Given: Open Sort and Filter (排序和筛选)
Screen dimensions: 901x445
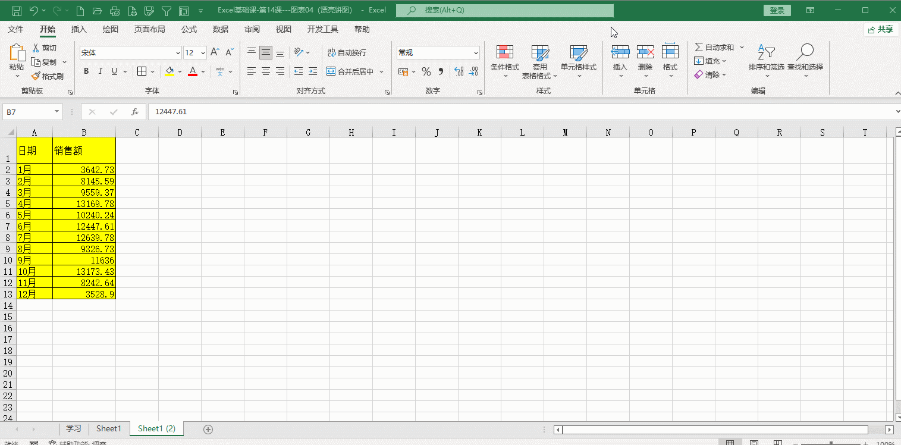Looking at the screenshot, I should click(766, 61).
